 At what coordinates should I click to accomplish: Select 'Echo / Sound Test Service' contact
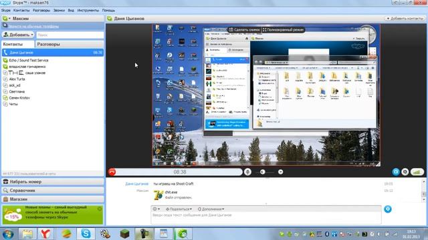[28, 61]
